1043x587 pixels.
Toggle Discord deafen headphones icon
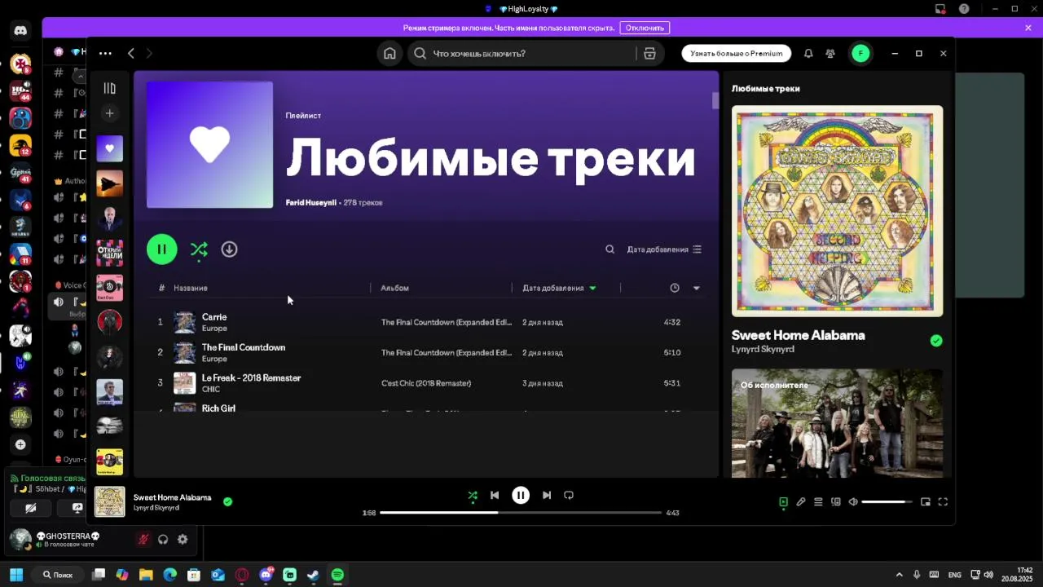[x=163, y=539]
